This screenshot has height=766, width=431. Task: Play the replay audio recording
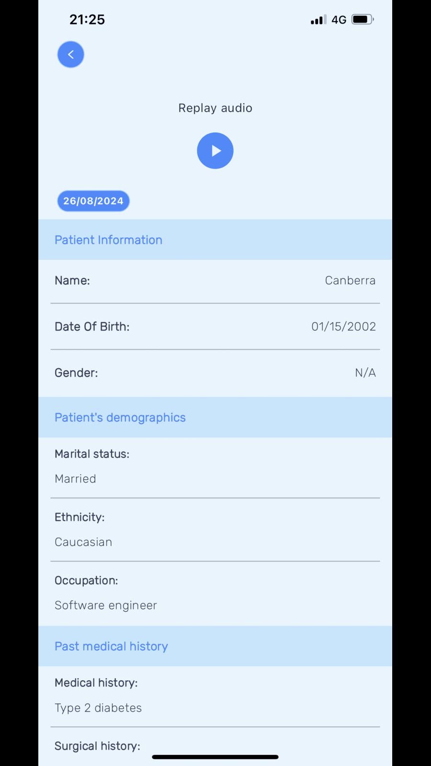(215, 151)
